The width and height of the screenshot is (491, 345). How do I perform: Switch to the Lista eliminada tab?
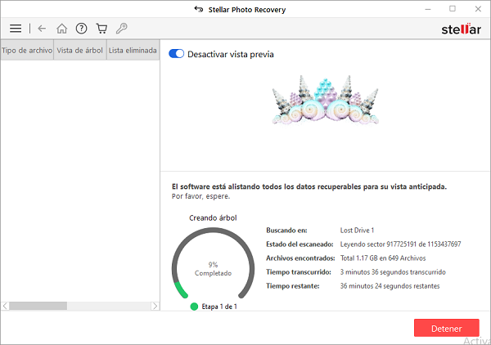click(133, 50)
